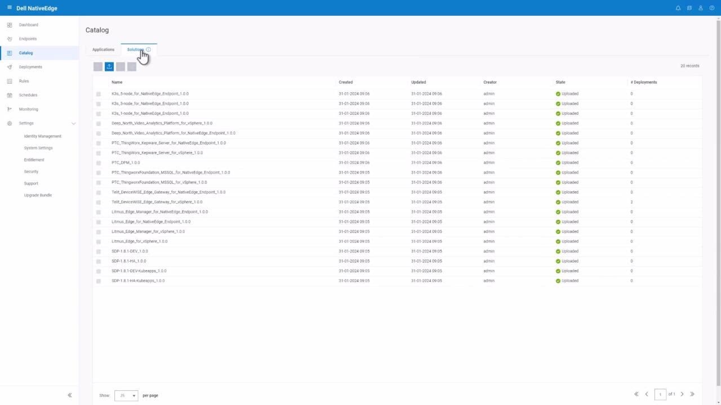
Task: Click Uploaded status icon for PTC_DPM_1.0.0
Action: [558, 163]
